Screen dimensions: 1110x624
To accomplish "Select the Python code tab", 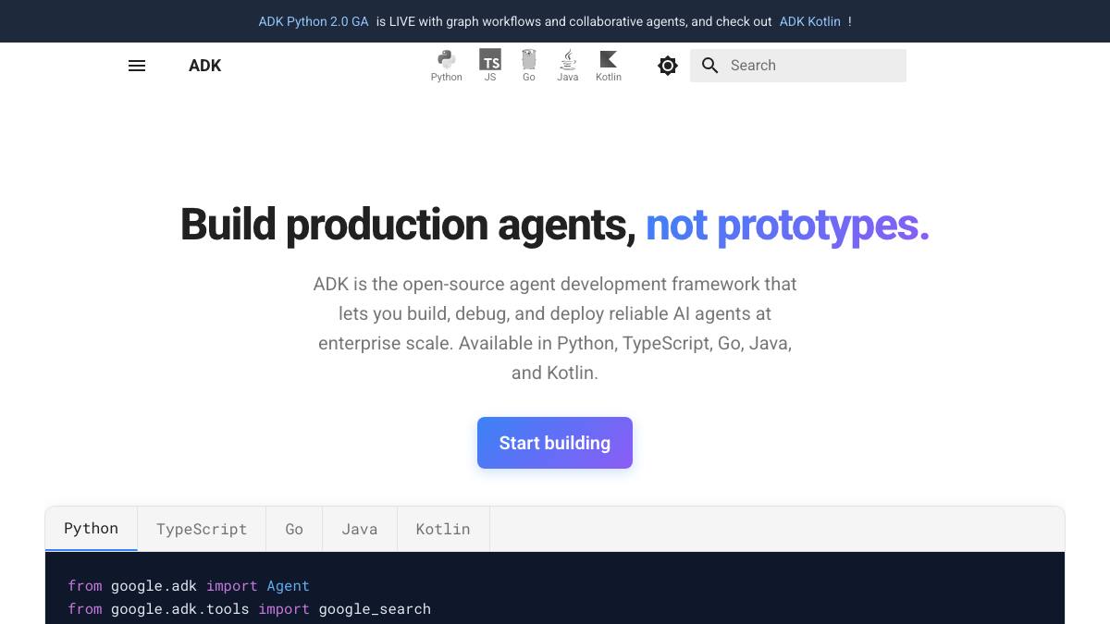I will pyautogui.click(x=91, y=529).
